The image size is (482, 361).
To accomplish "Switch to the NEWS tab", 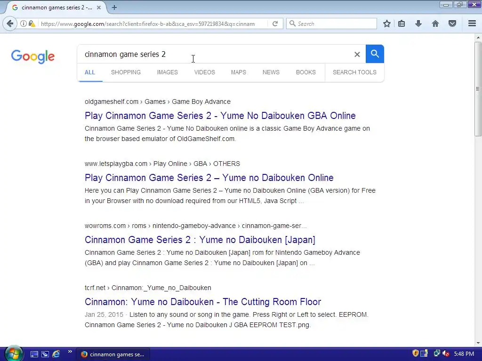I will coord(271,72).
